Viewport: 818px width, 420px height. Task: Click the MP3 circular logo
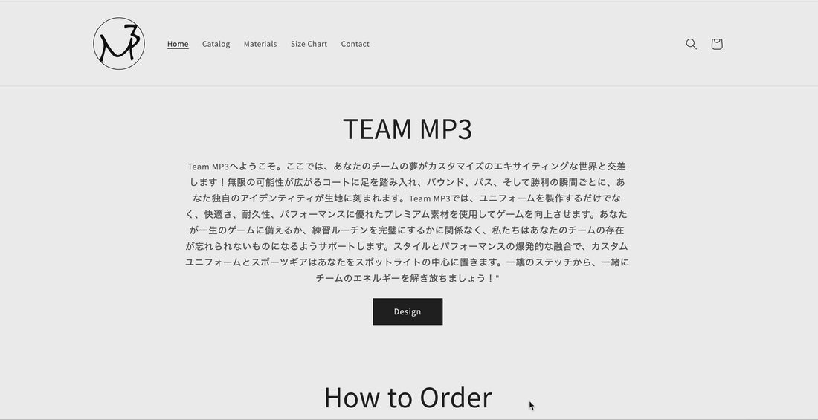click(x=119, y=44)
